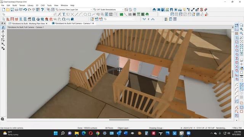Create a new plan with New icon
Viewport: 244px width, 137px height.
coord(3,10)
